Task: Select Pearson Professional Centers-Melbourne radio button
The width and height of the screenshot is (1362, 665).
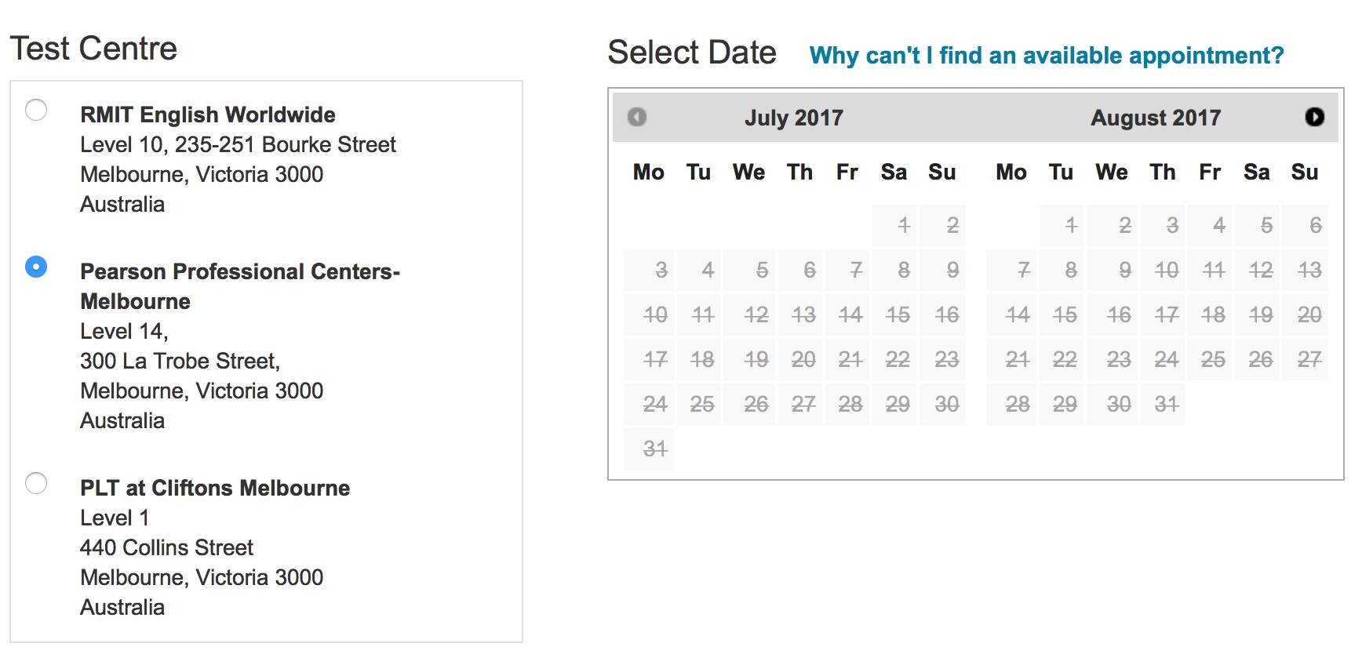Action: [x=36, y=267]
